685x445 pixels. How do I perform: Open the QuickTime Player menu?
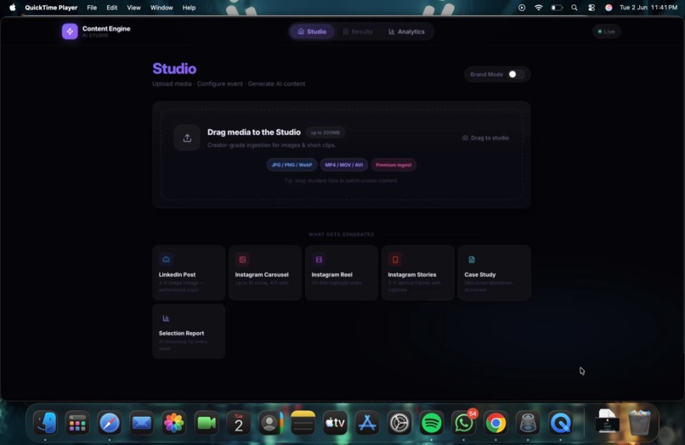51,8
